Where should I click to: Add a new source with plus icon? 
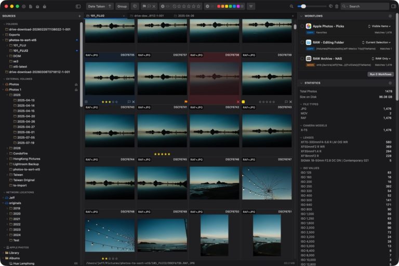click(79, 16)
